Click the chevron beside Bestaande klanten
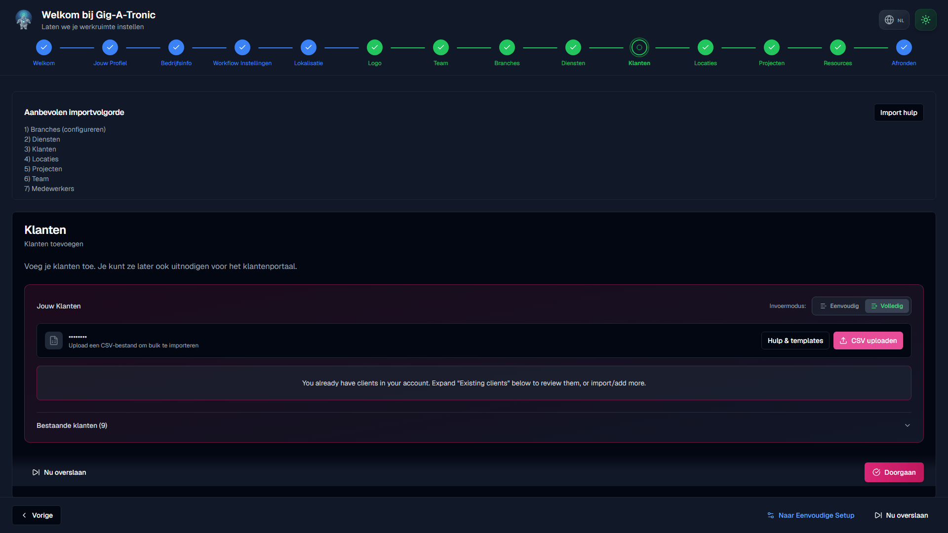This screenshot has width=948, height=533. coord(908,425)
